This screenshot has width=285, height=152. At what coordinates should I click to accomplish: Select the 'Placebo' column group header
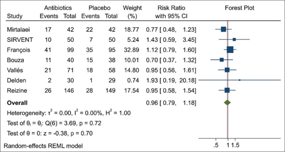(99, 8)
